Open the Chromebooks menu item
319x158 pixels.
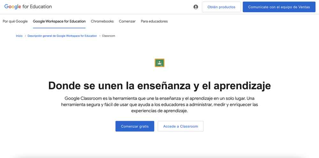pos(102,21)
